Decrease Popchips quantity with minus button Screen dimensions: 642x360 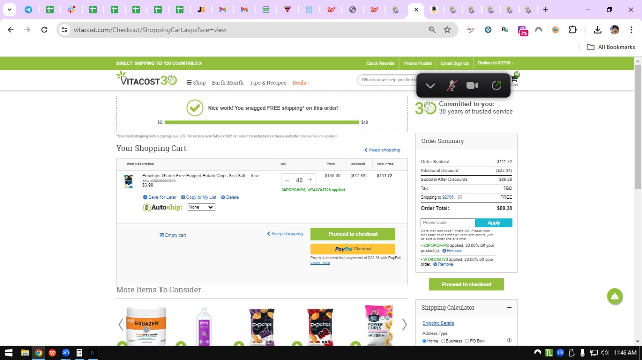287,180
